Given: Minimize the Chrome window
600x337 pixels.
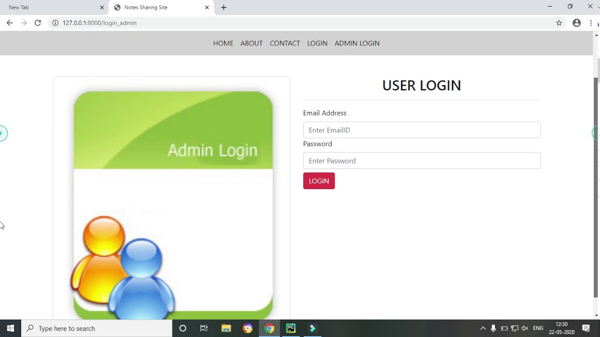Looking at the screenshot, I should click(550, 7).
